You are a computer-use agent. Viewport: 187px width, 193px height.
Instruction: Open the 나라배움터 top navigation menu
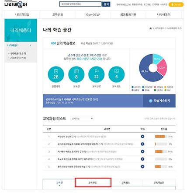click(163, 14)
